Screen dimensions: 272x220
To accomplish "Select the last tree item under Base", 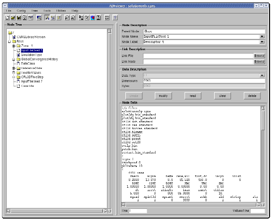I will (27, 86).
